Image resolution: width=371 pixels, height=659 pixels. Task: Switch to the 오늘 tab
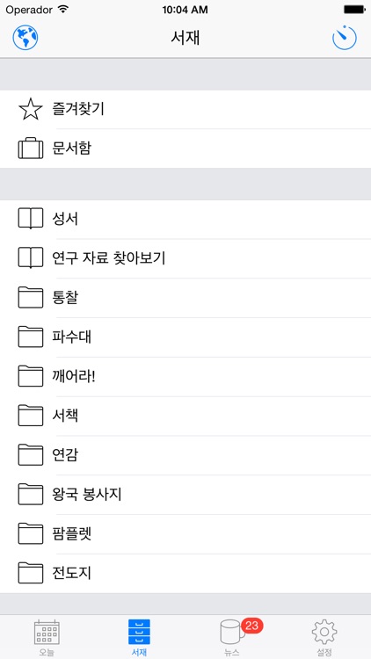click(x=47, y=637)
